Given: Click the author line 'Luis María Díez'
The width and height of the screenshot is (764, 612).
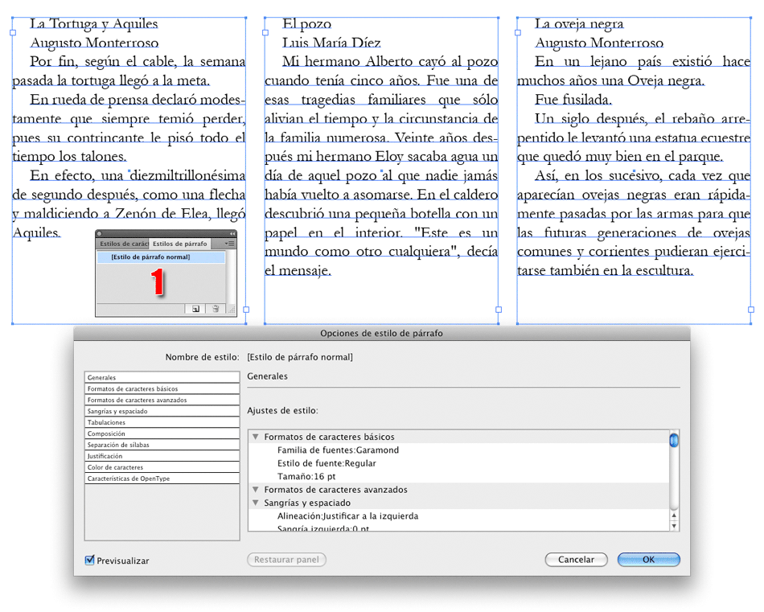Looking at the screenshot, I should pyautogui.click(x=332, y=43).
